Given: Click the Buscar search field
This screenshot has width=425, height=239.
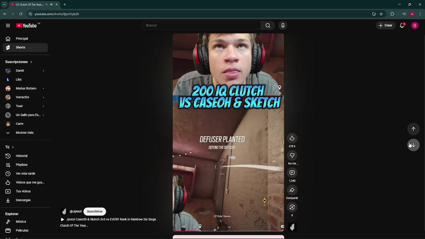Looking at the screenshot, I should tap(202, 26).
